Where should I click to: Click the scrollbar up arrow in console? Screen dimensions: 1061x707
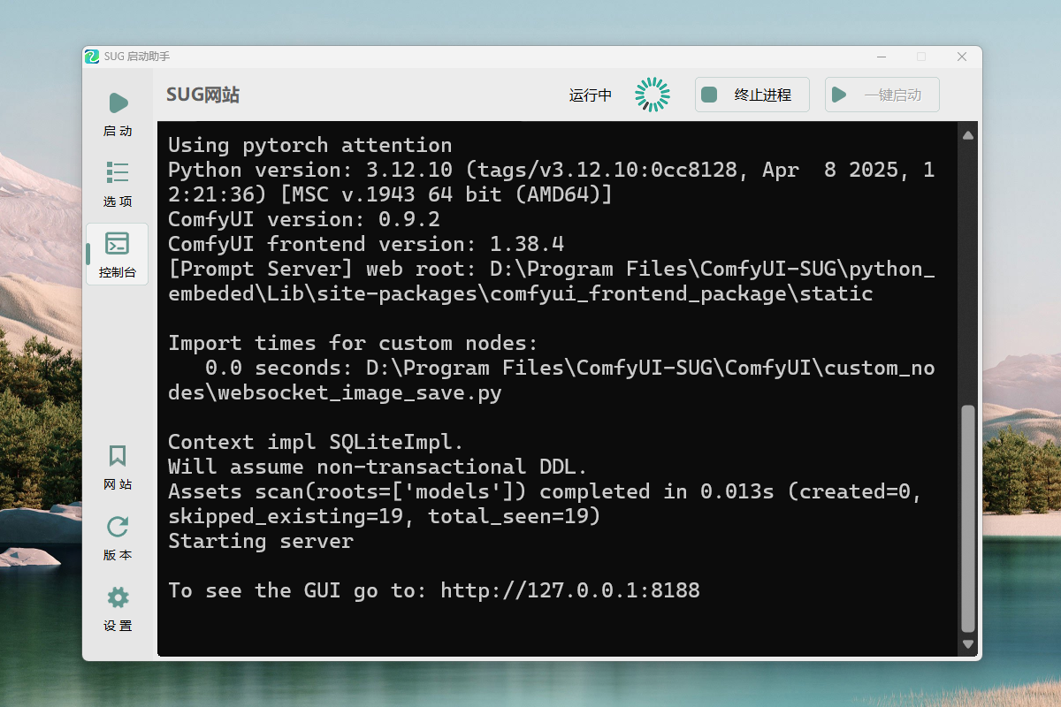pyautogui.click(x=967, y=135)
